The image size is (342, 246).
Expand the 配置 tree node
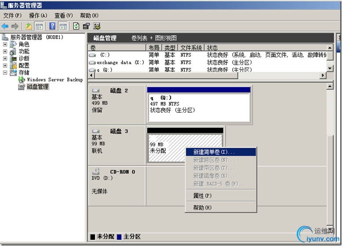[x=5, y=66]
